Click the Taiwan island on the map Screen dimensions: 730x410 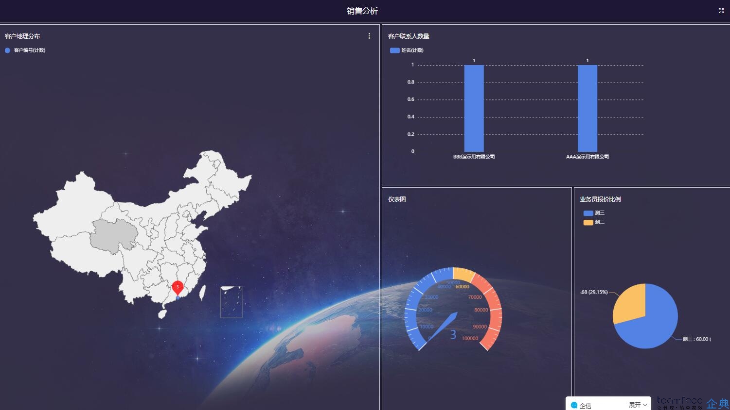point(203,293)
